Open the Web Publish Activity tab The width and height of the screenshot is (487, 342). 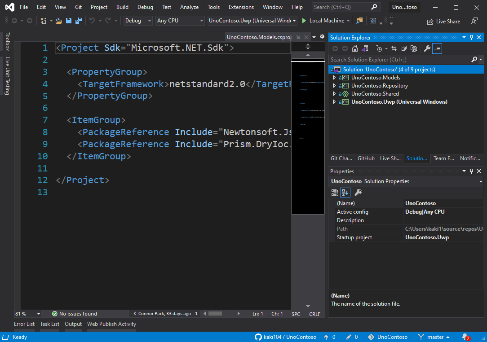111,324
